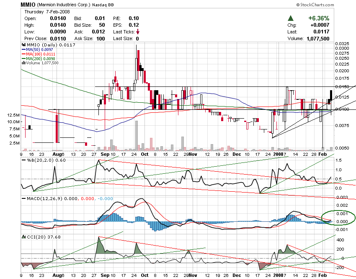Click the Last Size value 0
The image size is (356, 279).
(x=137, y=38)
